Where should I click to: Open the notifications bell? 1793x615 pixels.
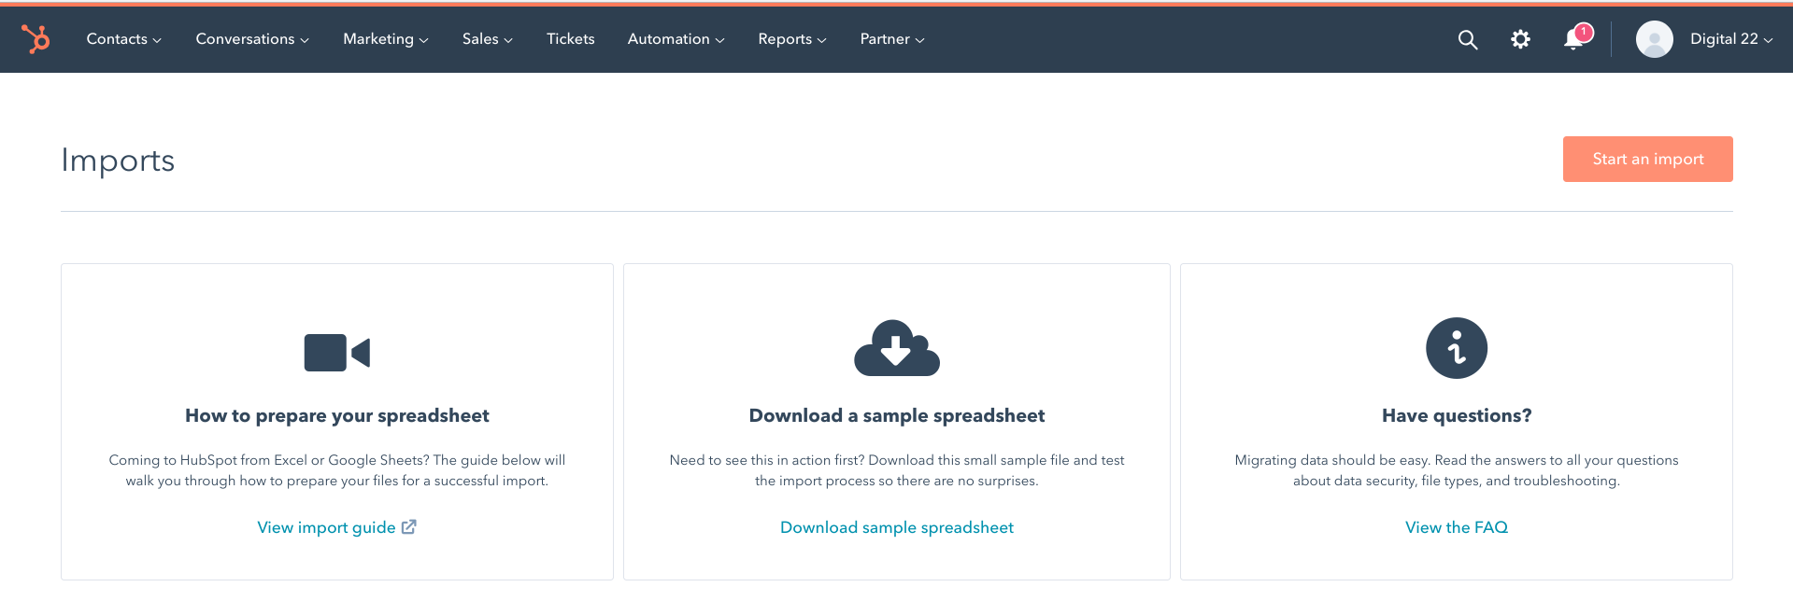point(1574,39)
